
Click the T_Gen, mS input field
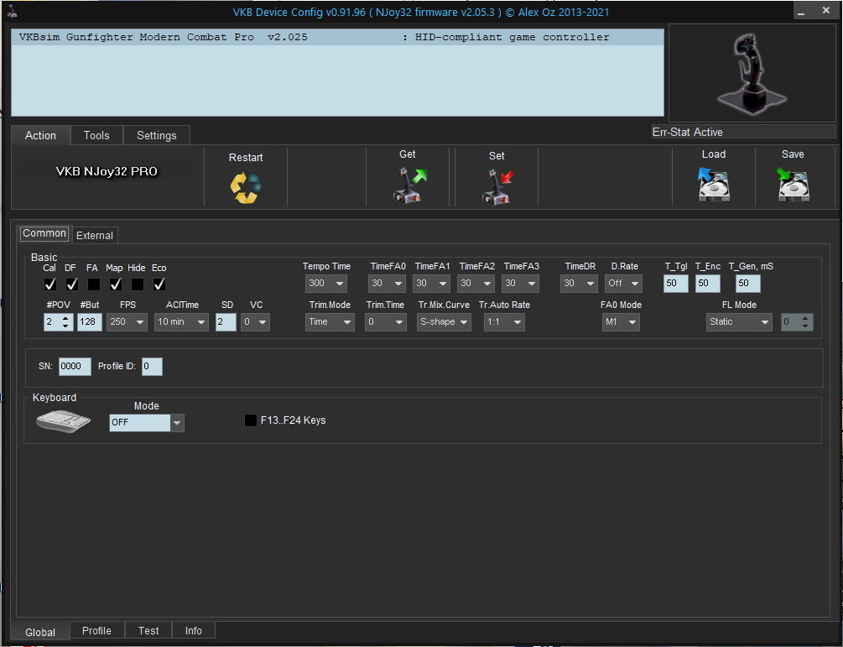tap(748, 284)
